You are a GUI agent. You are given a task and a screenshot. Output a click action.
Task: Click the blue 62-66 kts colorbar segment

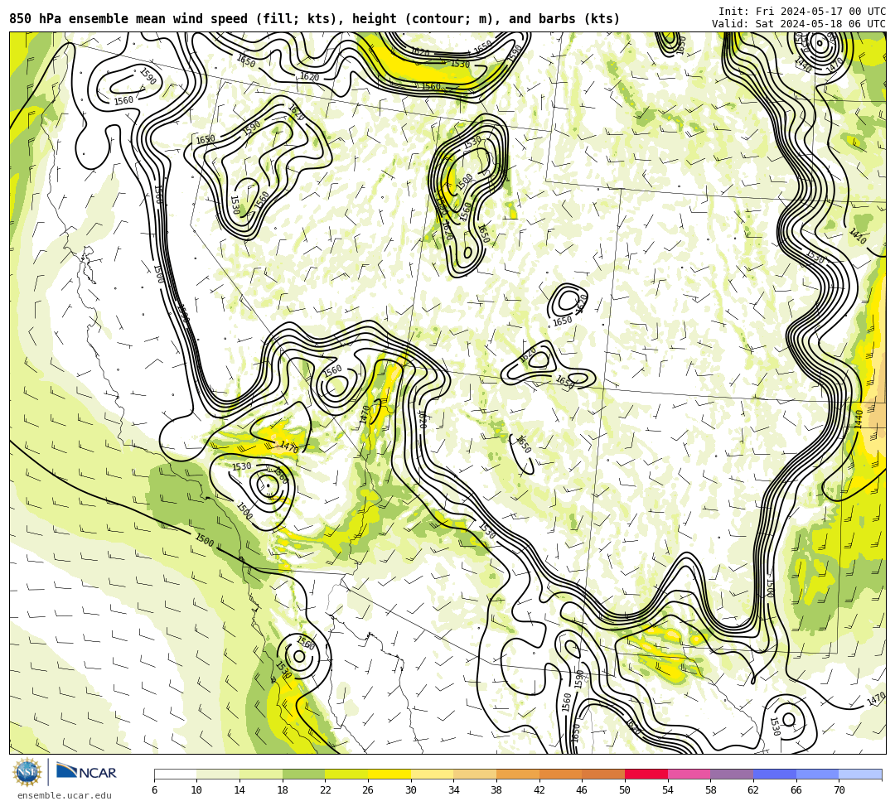[x=775, y=774]
